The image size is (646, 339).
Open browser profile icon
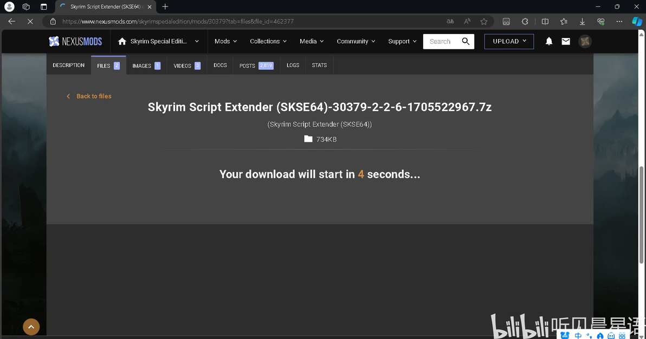click(x=9, y=6)
